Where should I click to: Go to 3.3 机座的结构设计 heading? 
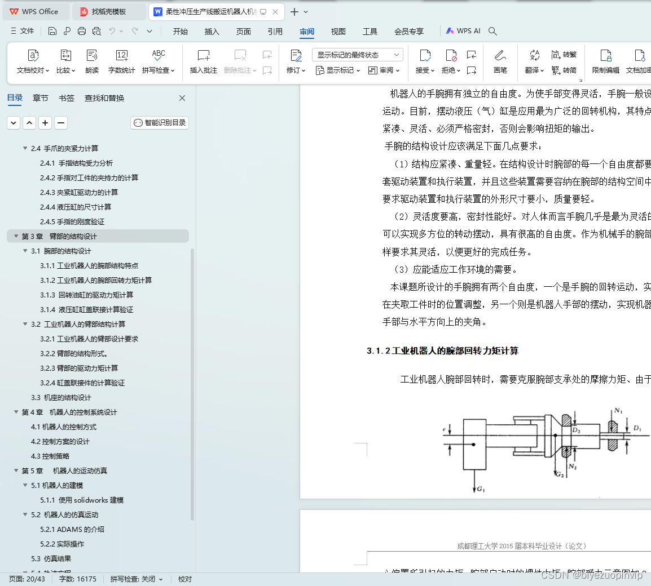pyautogui.click(x=61, y=398)
